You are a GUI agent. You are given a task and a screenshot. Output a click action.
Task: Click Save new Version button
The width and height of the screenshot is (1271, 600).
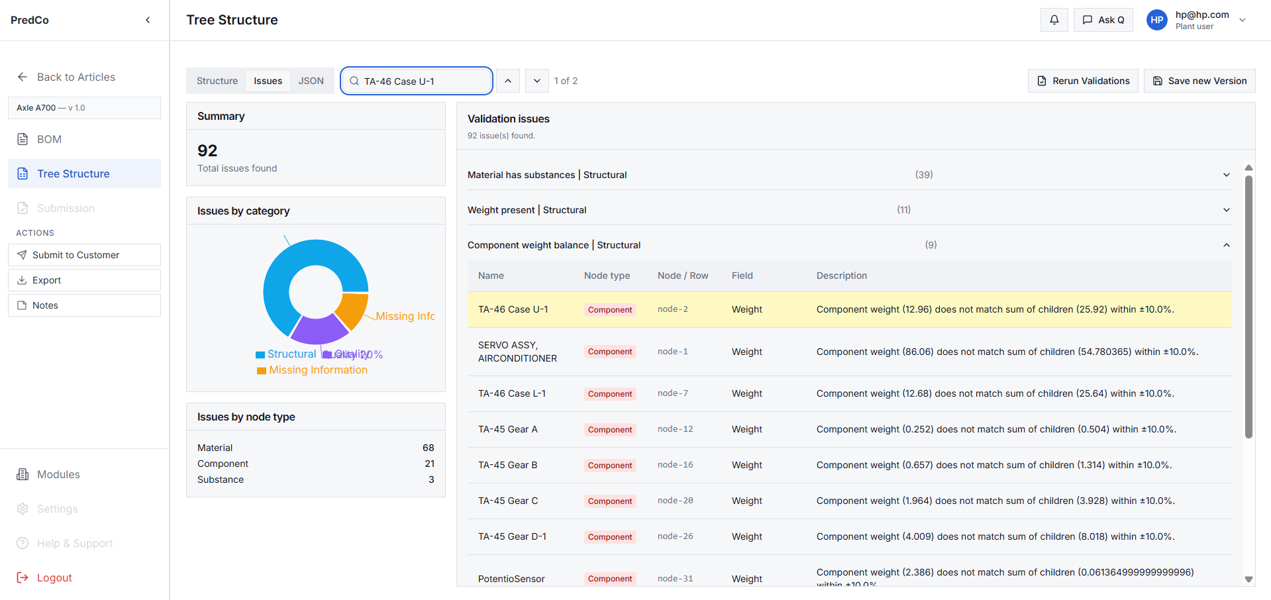click(1199, 81)
